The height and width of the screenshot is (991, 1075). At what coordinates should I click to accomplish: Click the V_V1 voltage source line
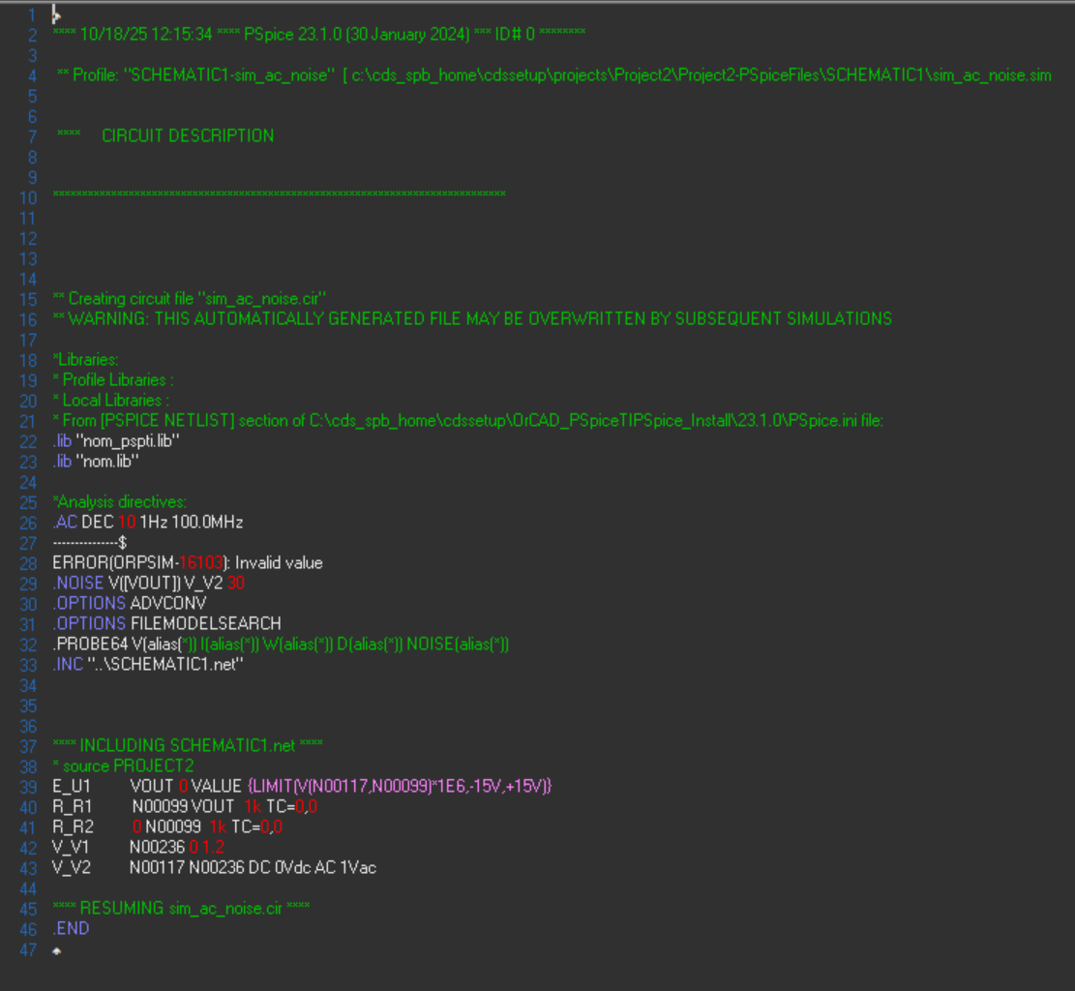(137, 848)
